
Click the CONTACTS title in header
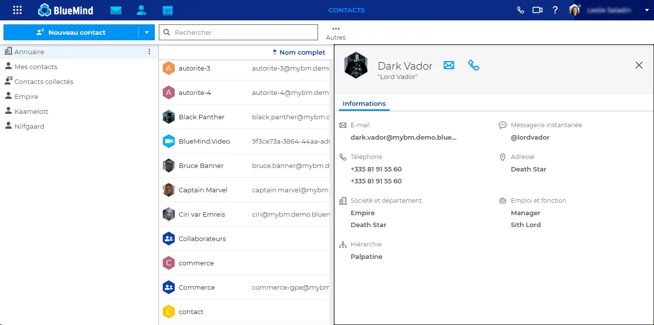(x=346, y=10)
